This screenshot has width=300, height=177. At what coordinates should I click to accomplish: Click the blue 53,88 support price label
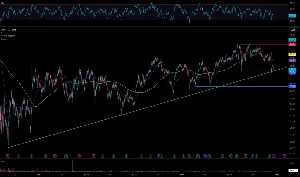tap(293, 86)
